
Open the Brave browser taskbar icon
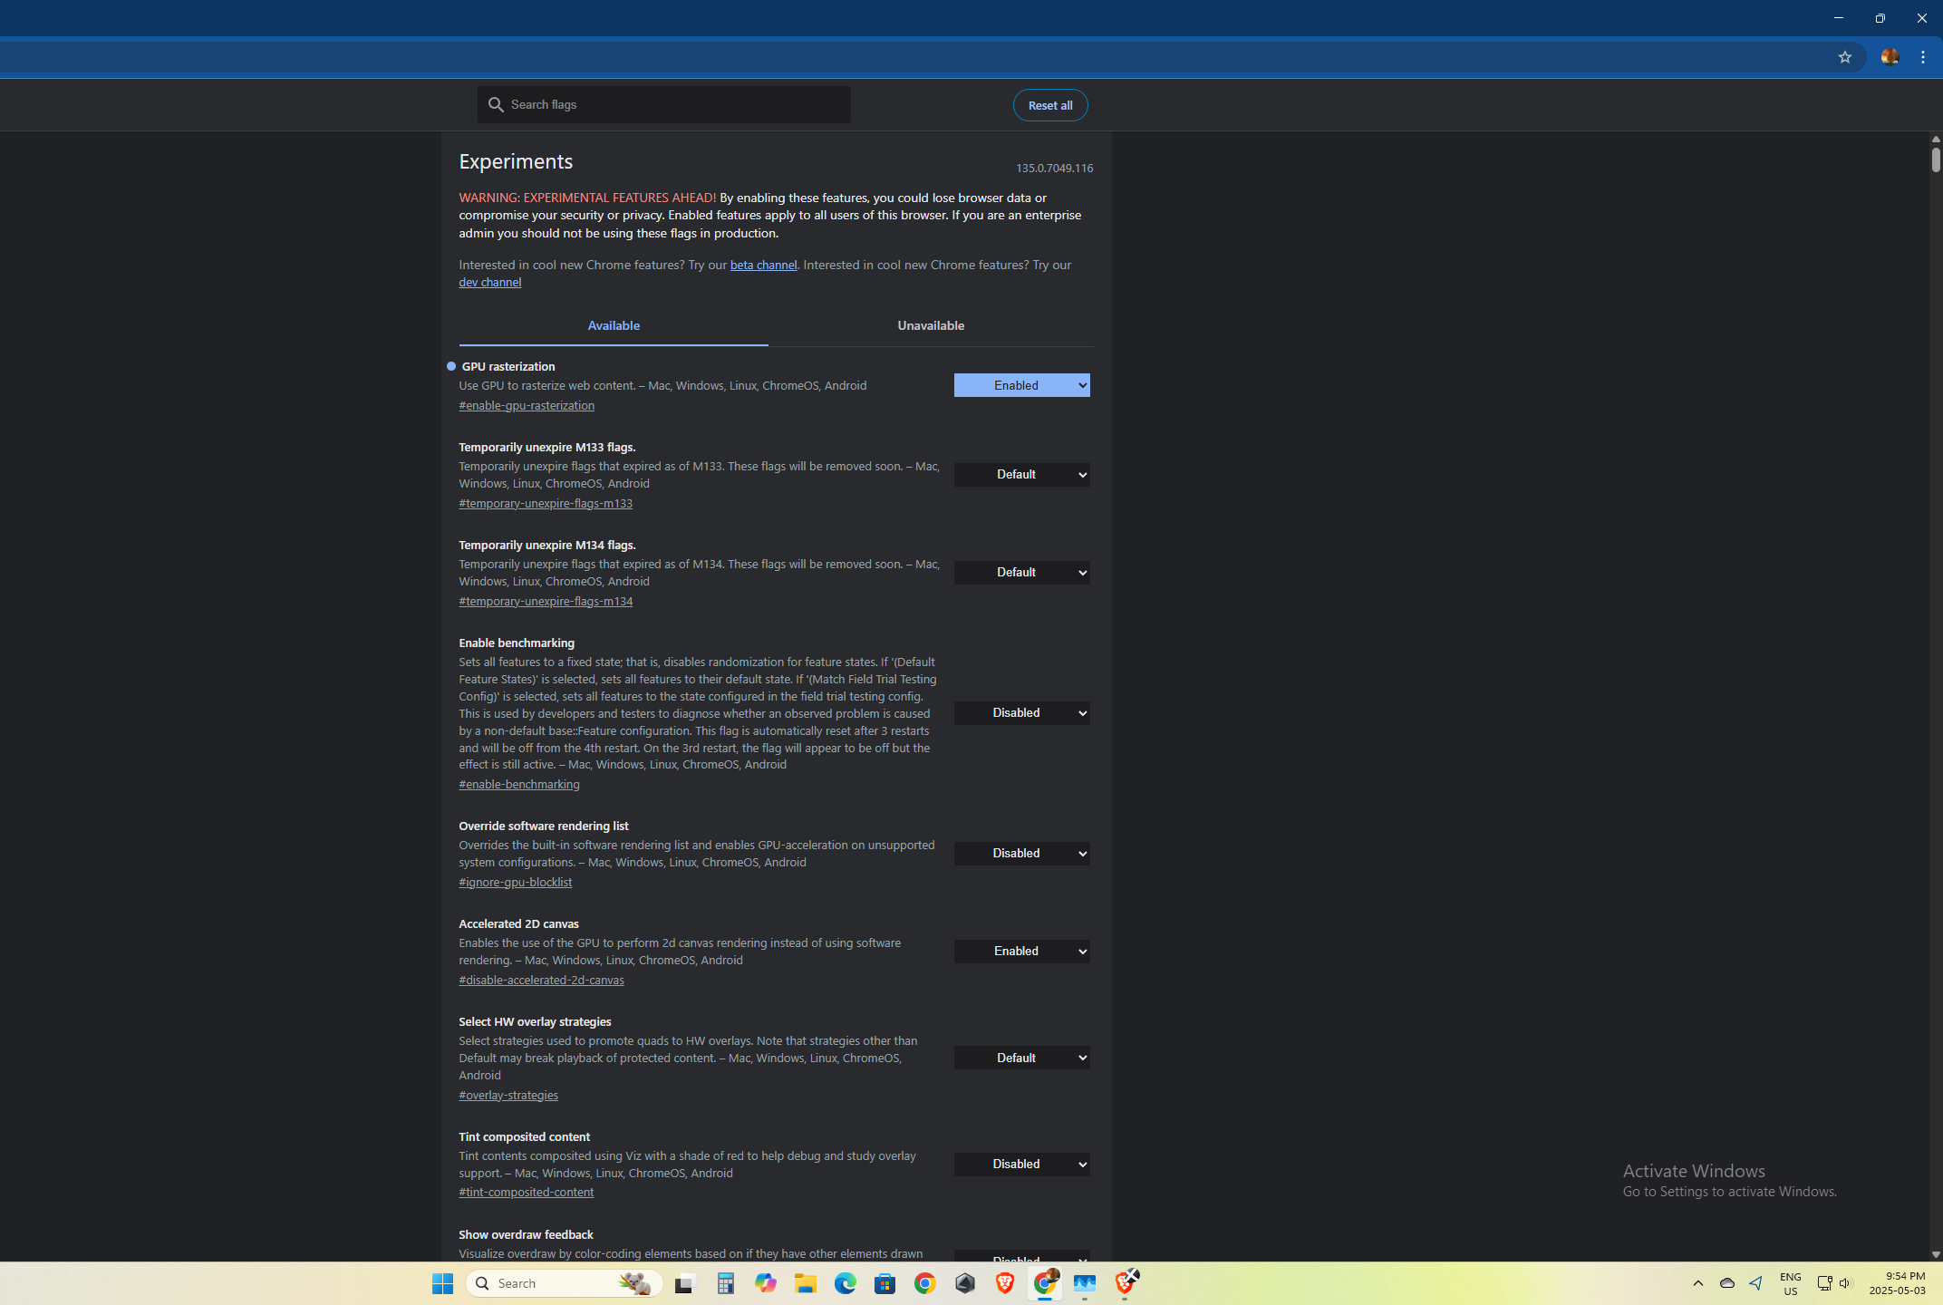[x=1004, y=1283]
